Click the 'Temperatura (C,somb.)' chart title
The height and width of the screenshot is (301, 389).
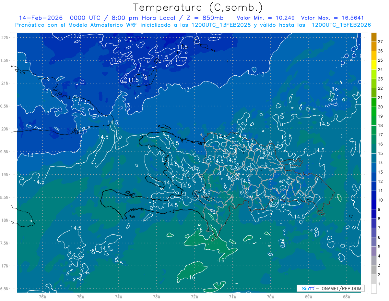198,7
